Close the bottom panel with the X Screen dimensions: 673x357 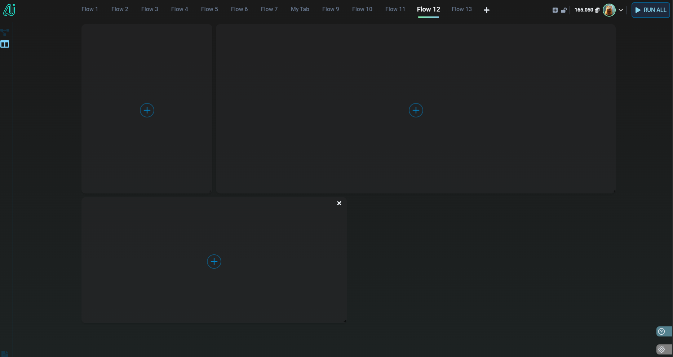(x=339, y=203)
